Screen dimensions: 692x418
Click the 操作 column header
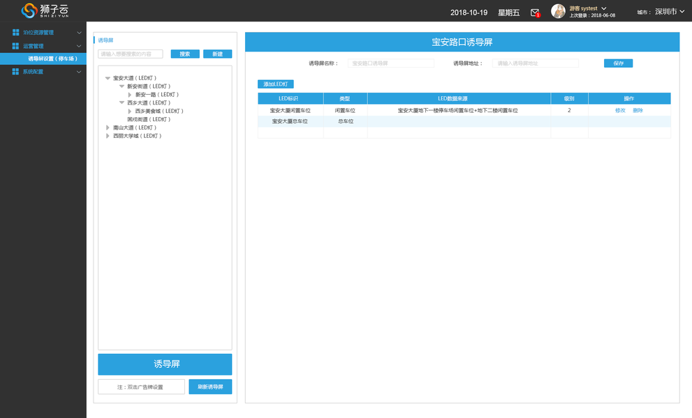(x=629, y=98)
